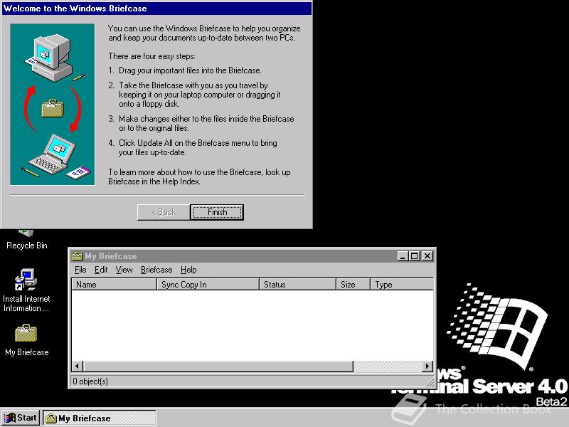Click the '0 object(s)' status bar text
569x427 pixels.
pyautogui.click(x=90, y=381)
